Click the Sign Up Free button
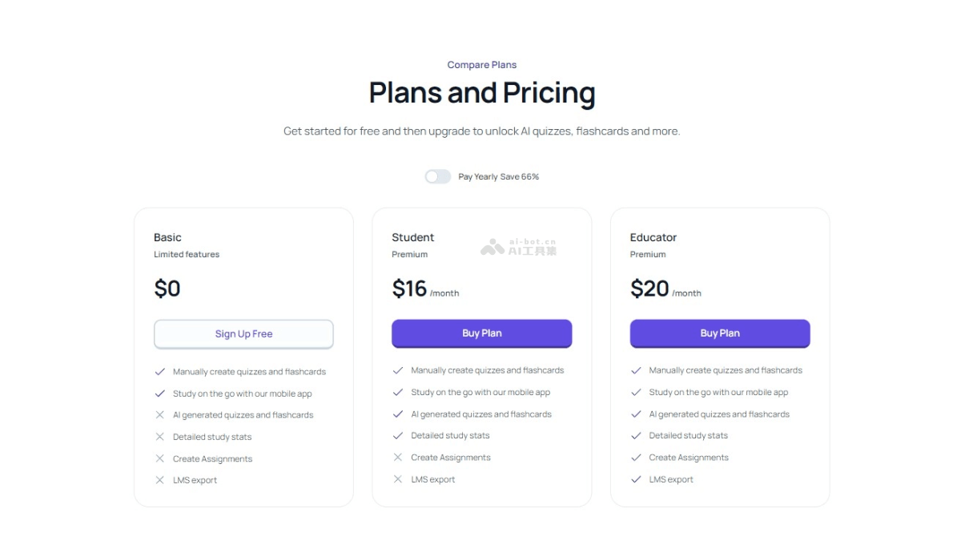Screen dimensions: 961x541 [243, 334]
